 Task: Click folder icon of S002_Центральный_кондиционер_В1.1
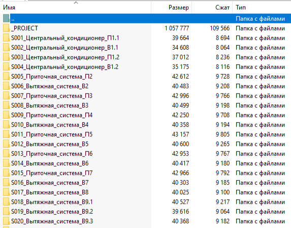click(x=6, y=48)
